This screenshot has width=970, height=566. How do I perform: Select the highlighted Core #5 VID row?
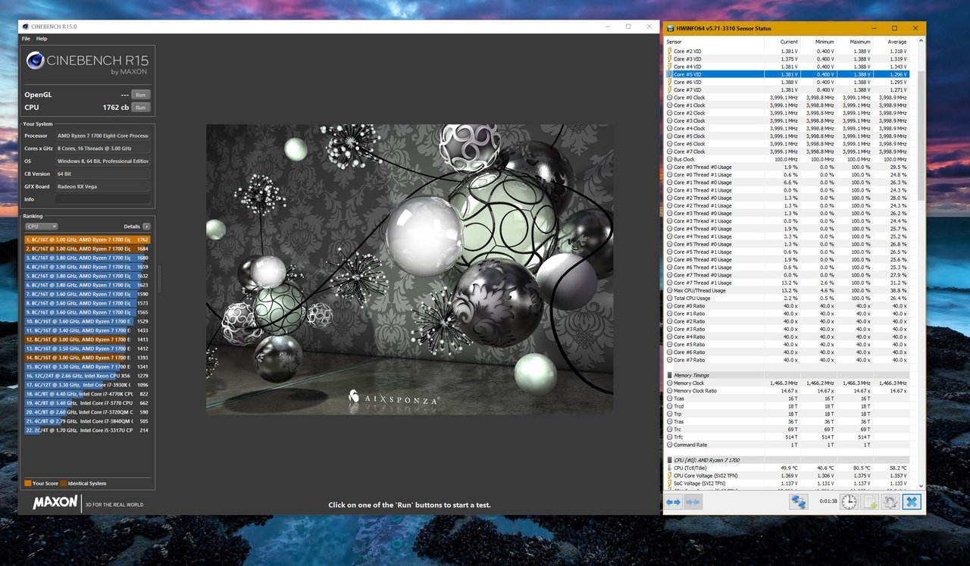(x=788, y=74)
